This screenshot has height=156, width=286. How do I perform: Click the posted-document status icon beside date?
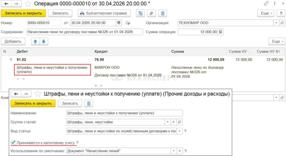128,23
